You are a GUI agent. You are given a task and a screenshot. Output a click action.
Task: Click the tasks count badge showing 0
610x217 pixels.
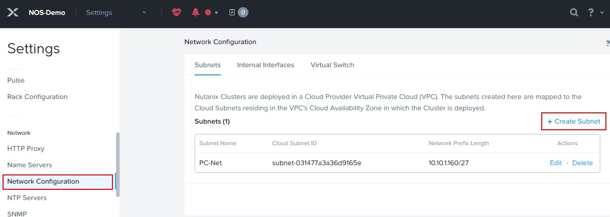[243, 12]
